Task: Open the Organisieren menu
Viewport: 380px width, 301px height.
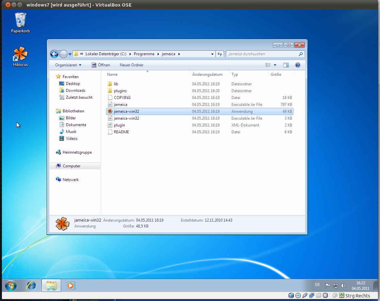Action: (68, 65)
